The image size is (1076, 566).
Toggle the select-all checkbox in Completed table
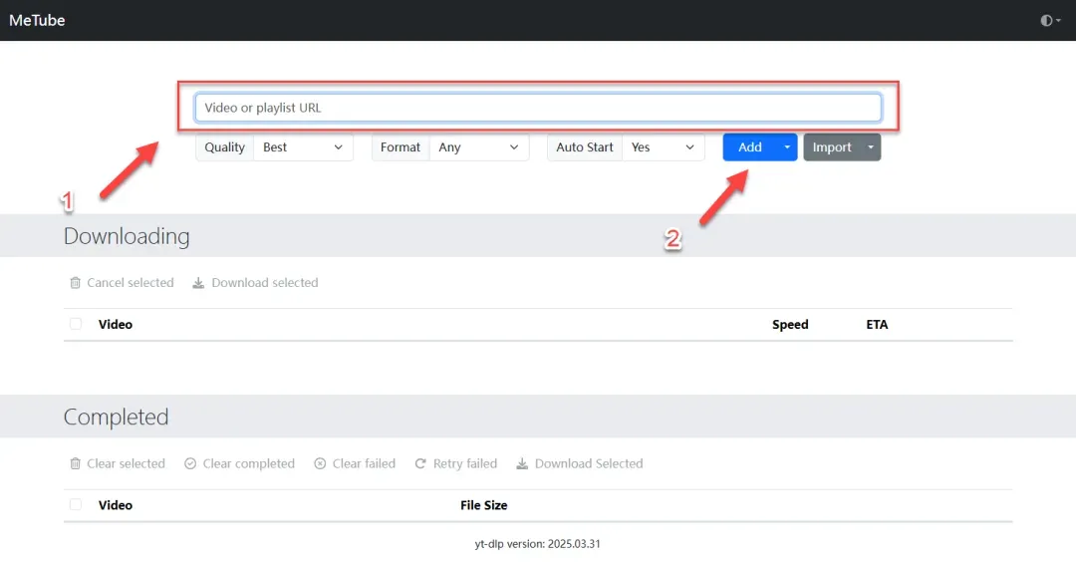[x=76, y=505]
